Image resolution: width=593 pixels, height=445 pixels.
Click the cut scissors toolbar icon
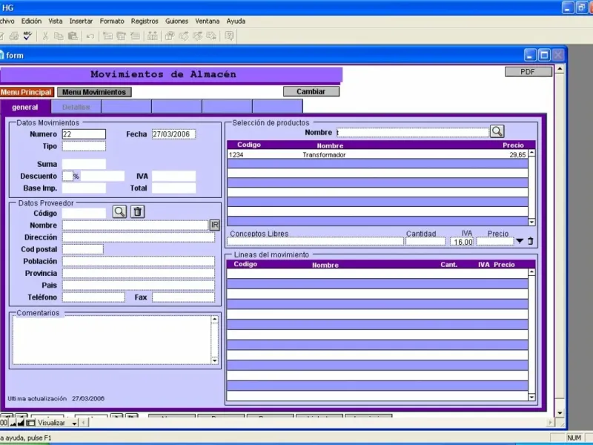click(x=45, y=36)
